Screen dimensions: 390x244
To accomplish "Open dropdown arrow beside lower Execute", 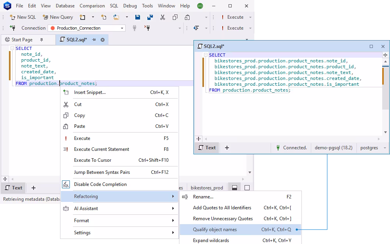I will [250, 28].
